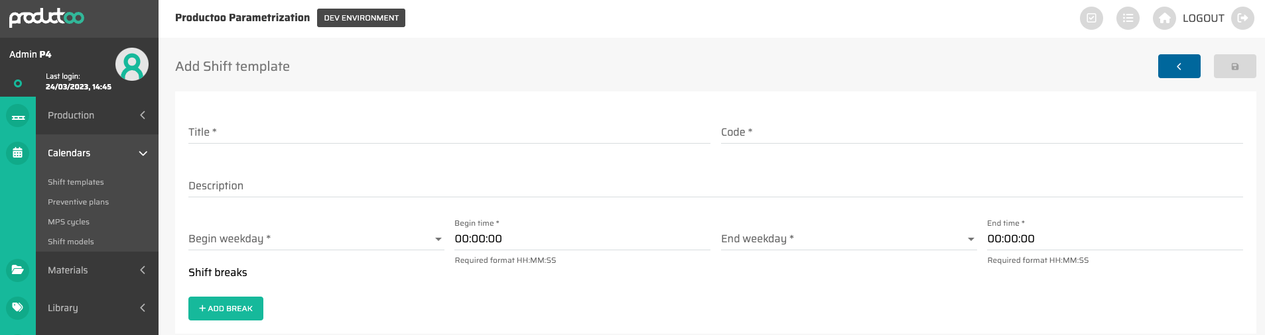This screenshot has width=1265, height=335.
Task: Click the Library tags icon
Action: click(x=18, y=308)
